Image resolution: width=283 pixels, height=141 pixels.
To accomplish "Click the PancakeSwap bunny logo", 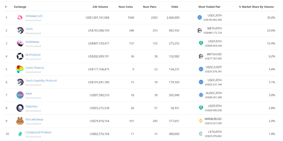I will 20,121.
